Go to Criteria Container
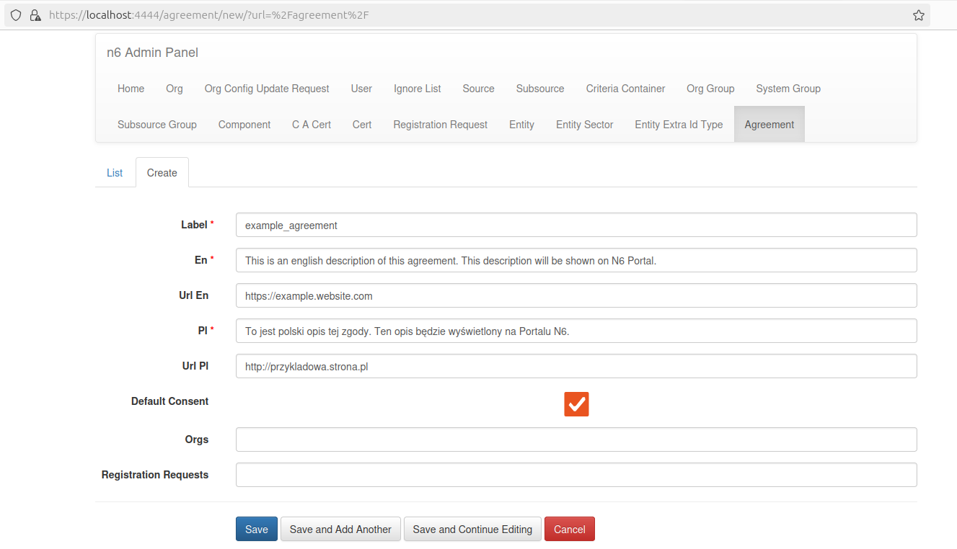This screenshot has height=549, width=957. (x=625, y=89)
